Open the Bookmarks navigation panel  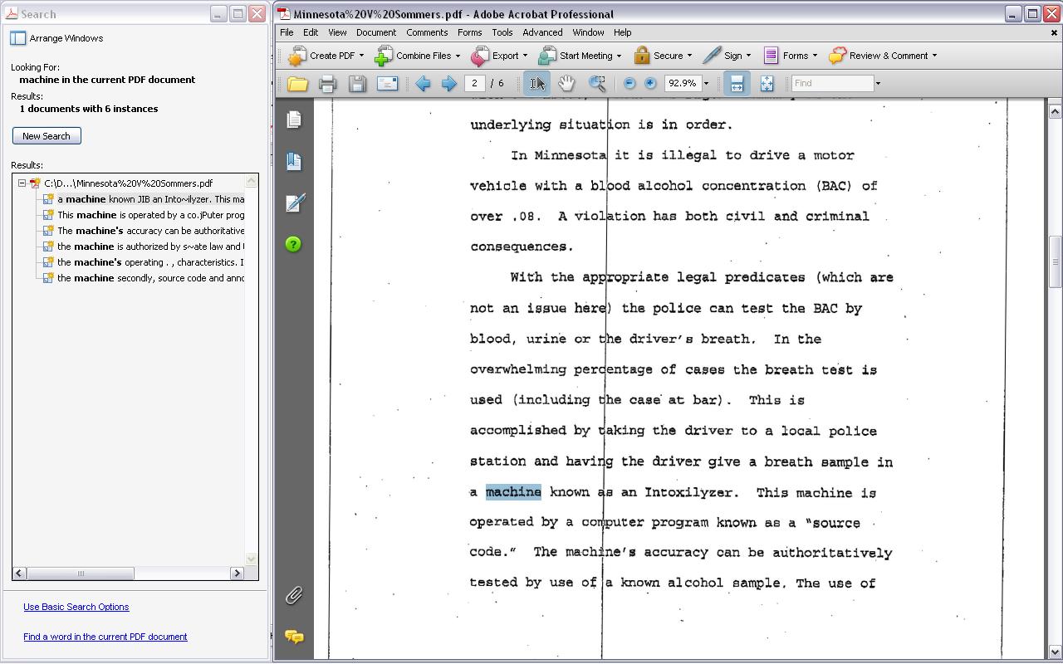pos(294,161)
